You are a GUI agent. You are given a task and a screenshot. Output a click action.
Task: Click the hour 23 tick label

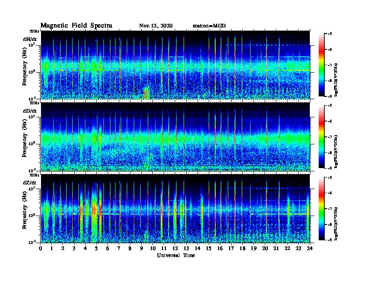click(298, 249)
